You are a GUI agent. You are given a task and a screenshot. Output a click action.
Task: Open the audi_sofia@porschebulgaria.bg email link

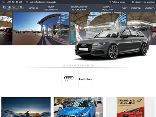(x=43, y=2)
